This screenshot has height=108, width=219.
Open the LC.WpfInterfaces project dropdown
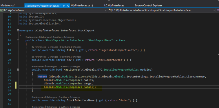point(106,10)
